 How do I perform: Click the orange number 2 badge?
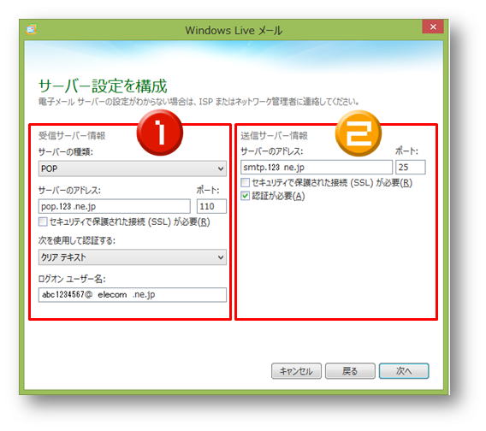359,133
